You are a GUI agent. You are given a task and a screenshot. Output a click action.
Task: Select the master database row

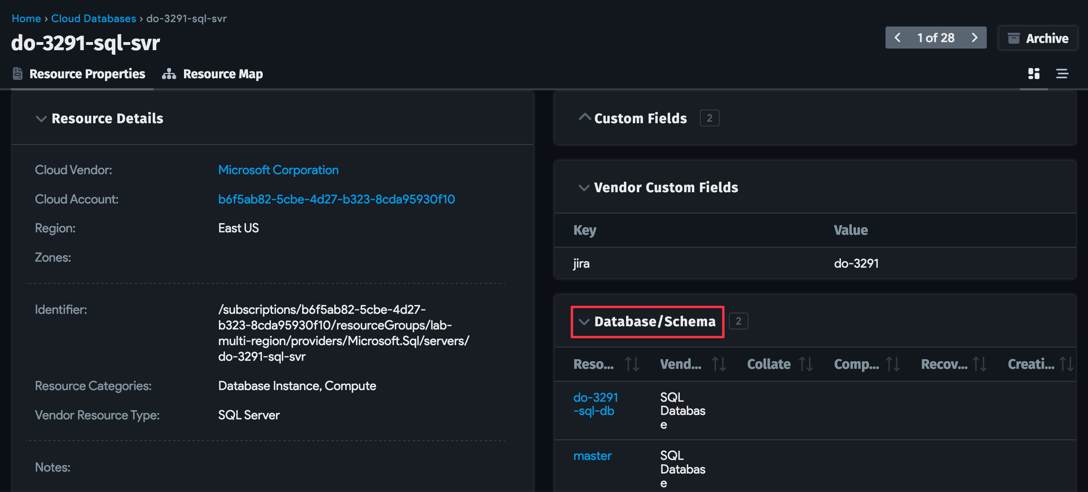point(592,455)
